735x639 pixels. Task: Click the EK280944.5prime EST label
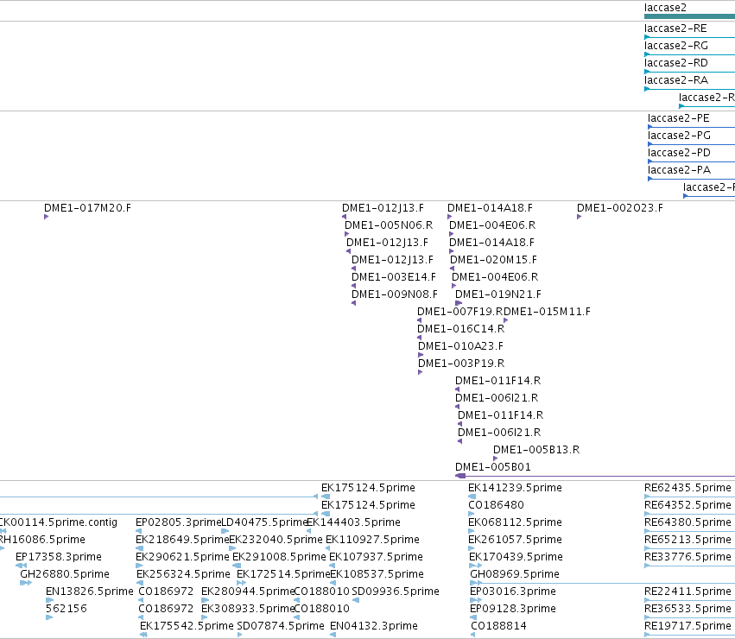248,592
